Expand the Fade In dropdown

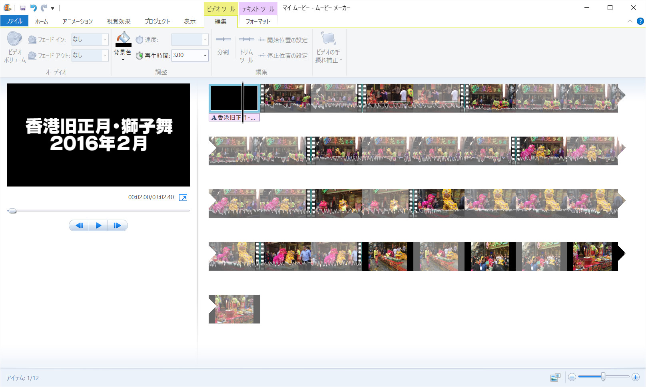tap(105, 40)
